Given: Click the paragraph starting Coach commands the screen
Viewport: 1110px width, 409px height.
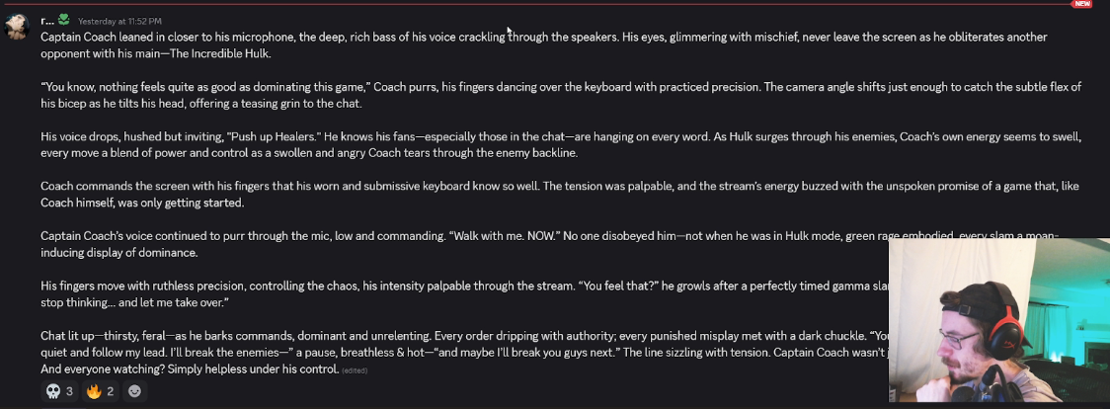Looking at the screenshot, I should (559, 195).
